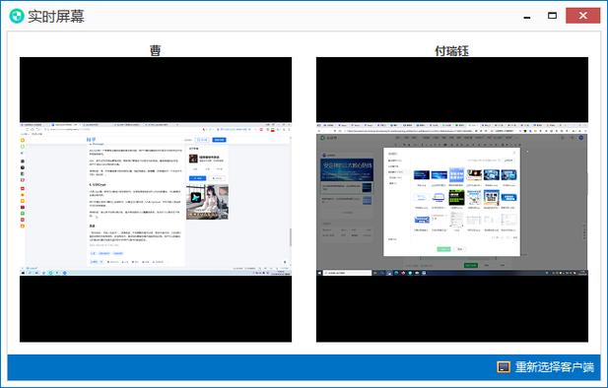Click the green app logo in title bar
The height and width of the screenshot is (388, 608).
pyautogui.click(x=17, y=17)
